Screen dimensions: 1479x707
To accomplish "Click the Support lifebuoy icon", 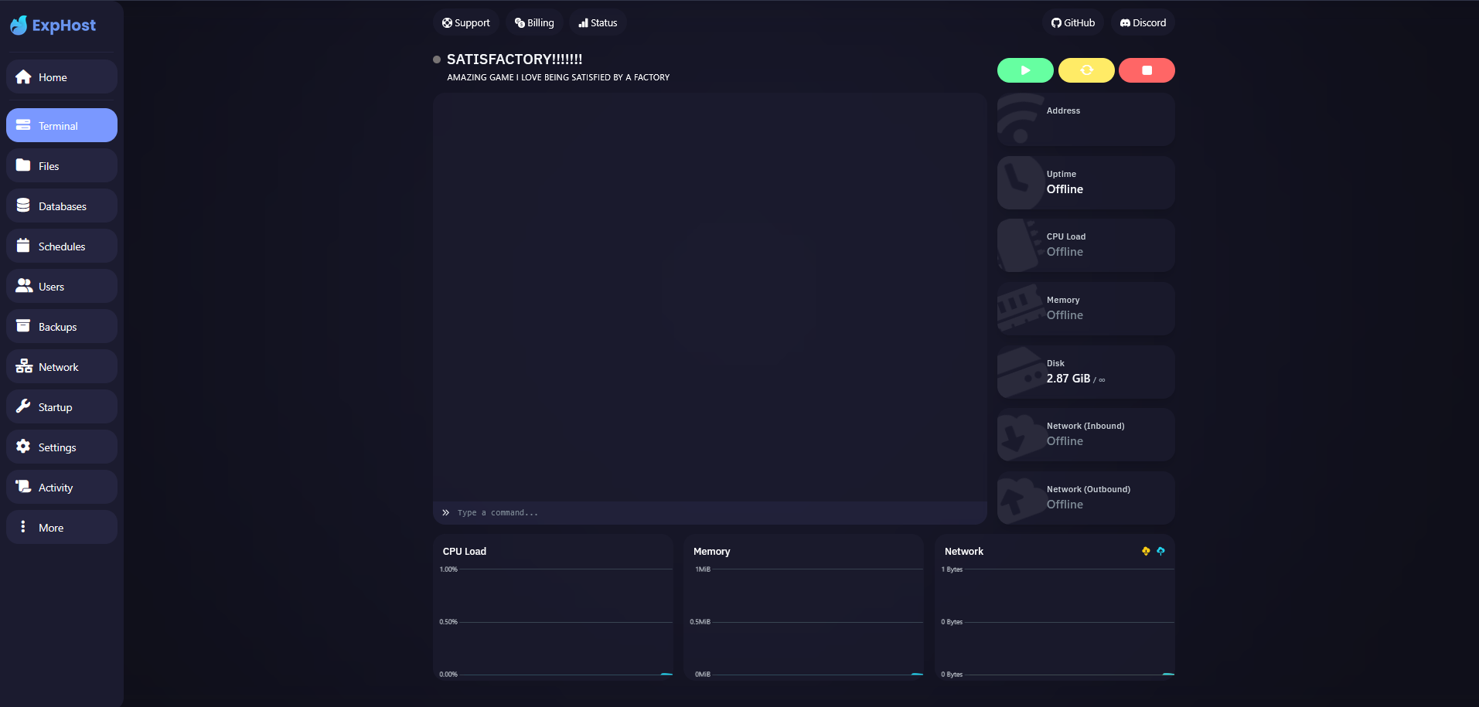I will pos(447,22).
